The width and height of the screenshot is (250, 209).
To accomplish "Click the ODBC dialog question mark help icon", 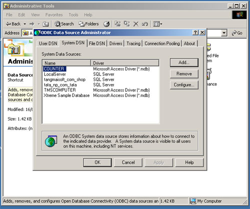I will [x=195, y=32].
